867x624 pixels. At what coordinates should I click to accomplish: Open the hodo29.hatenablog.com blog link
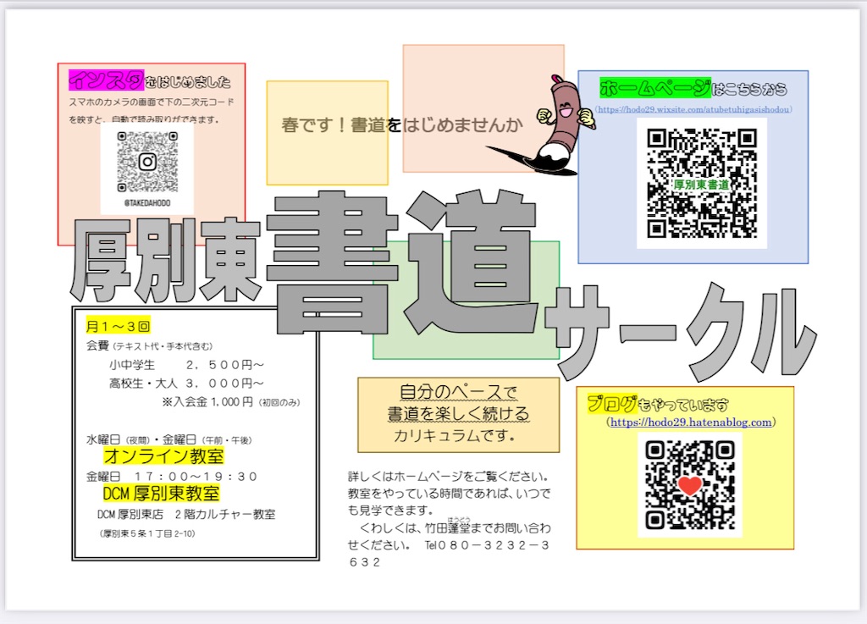pyautogui.click(x=691, y=422)
